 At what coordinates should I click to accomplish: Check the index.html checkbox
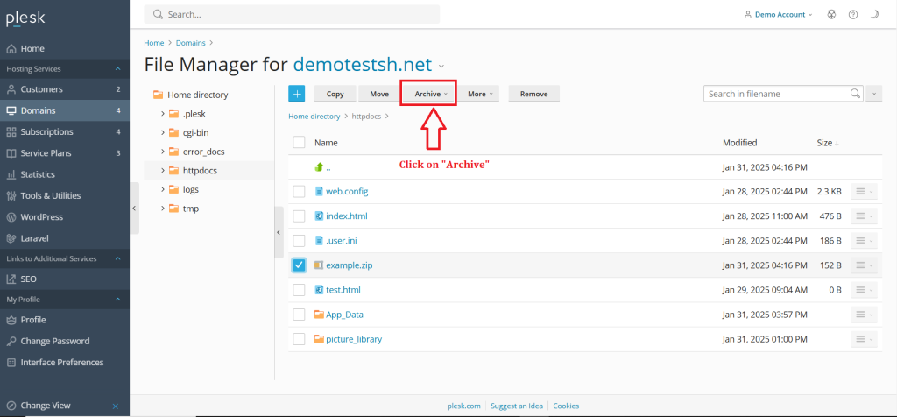[299, 216]
